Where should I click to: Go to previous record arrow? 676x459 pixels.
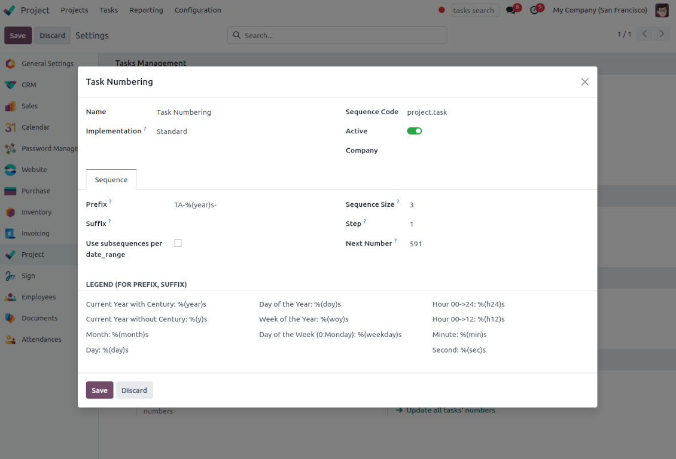point(644,34)
